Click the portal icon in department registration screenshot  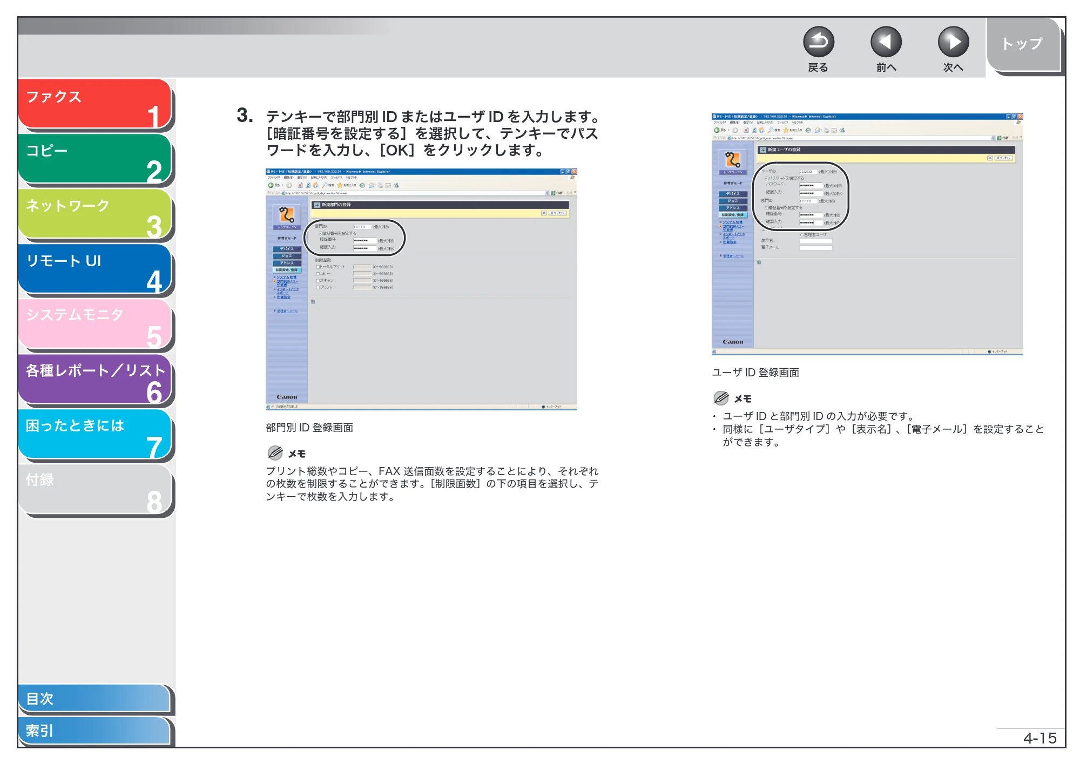[287, 215]
